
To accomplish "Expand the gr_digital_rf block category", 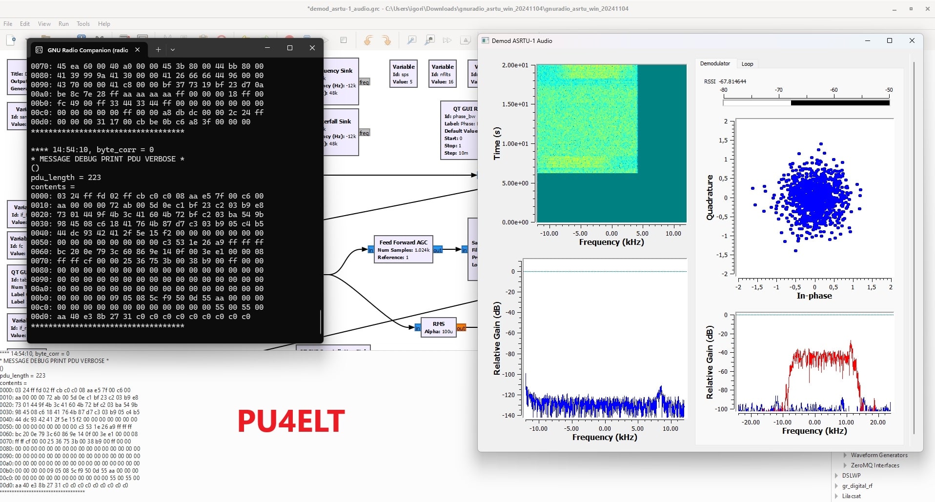I will pyautogui.click(x=836, y=486).
